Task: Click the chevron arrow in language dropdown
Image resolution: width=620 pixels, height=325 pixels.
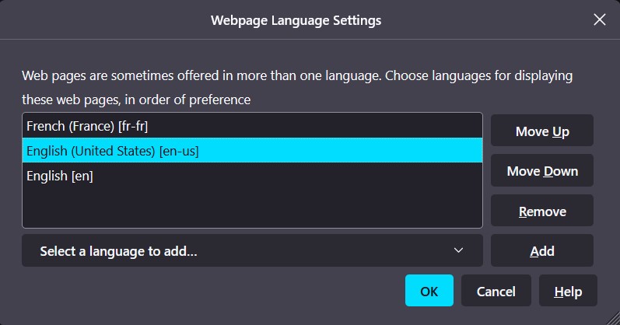Action: coord(458,250)
